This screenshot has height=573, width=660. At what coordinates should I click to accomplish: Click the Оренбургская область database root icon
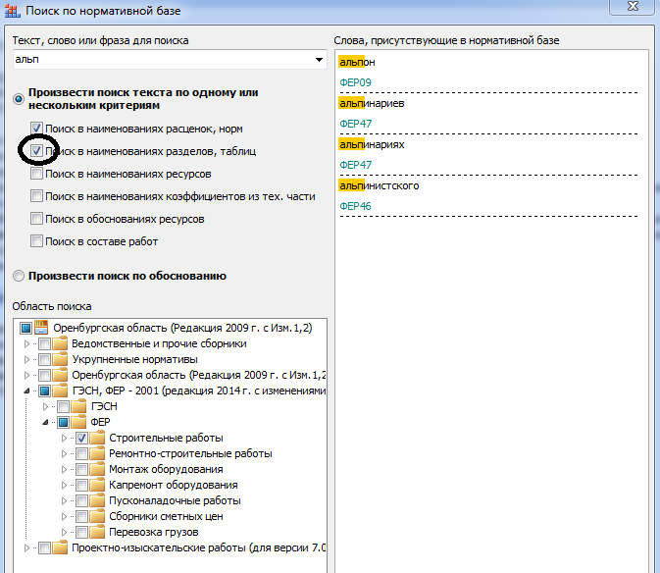tap(41, 328)
